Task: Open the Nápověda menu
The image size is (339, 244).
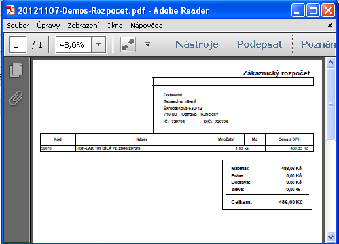Action: point(147,26)
